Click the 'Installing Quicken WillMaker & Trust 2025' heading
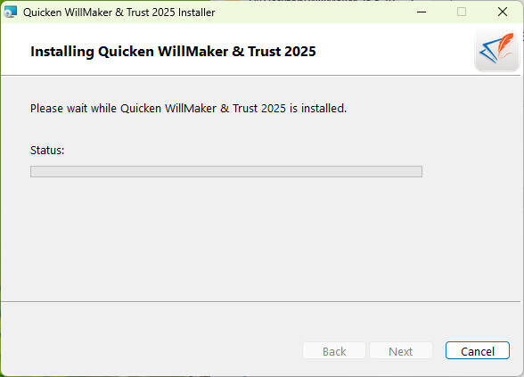Screen dimensions: 524x377 [x=173, y=52]
